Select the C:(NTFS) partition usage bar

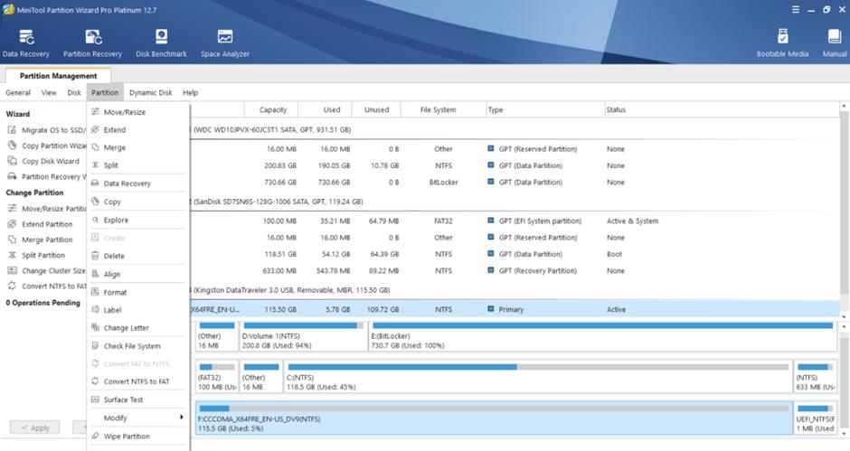536,367
